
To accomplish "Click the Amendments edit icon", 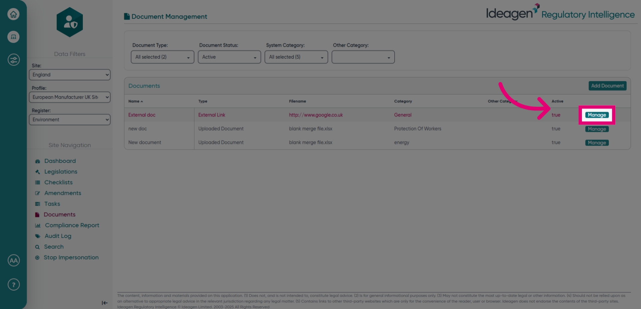I will click(x=37, y=193).
